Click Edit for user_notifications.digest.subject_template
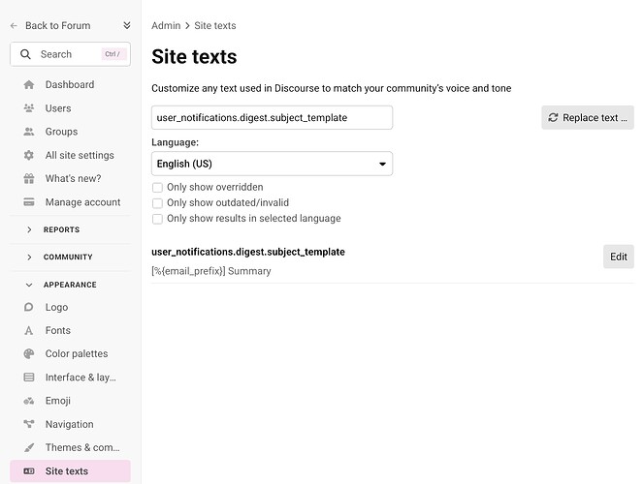This screenshot has width=644, height=484. [x=619, y=257]
